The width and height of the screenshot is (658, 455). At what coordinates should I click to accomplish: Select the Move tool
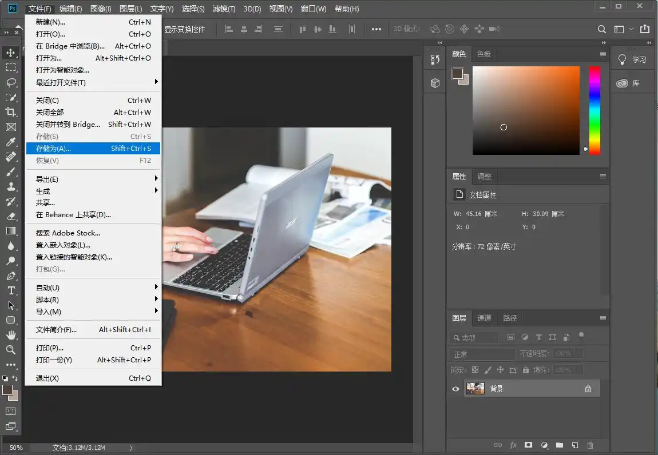[x=11, y=53]
